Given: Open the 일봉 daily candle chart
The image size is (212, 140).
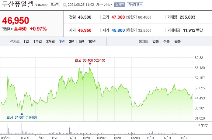Looking at the screenshot, I should tap(156, 41).
